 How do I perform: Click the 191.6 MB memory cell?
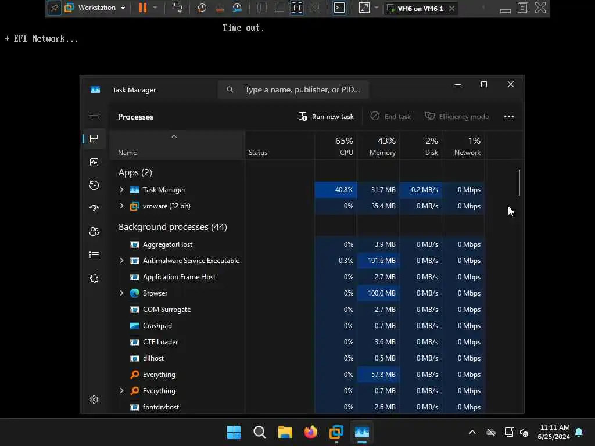[378, 261]
